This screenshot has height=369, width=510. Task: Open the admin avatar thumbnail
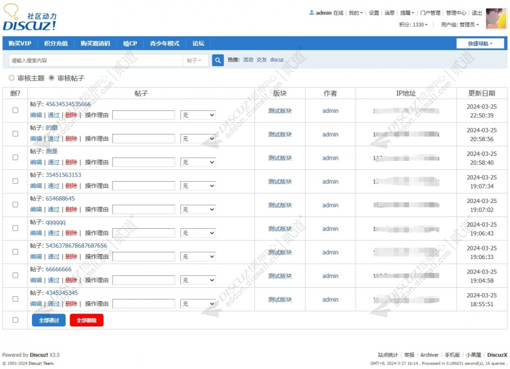[x=495, y=19]
